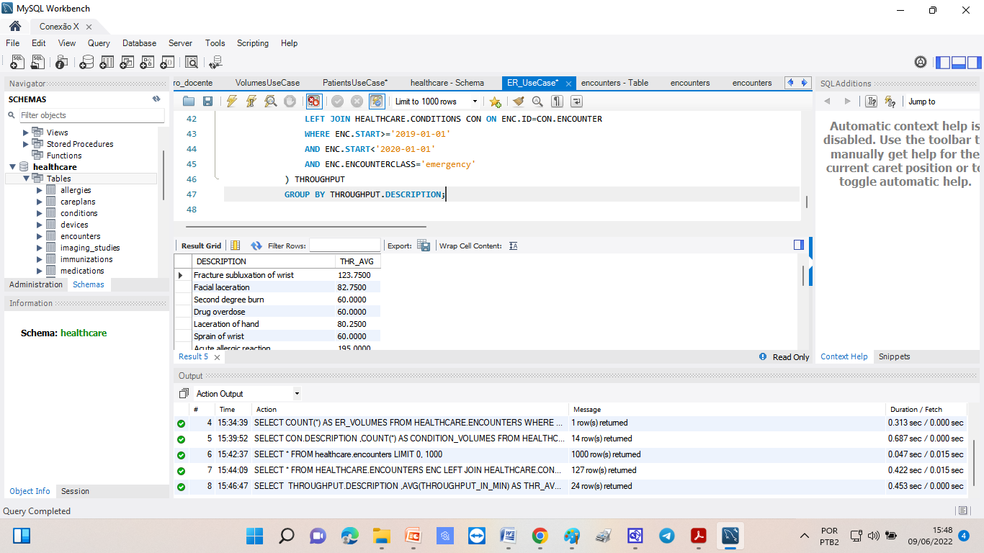Open the Windows Start menu

click(x=255, y=536)
